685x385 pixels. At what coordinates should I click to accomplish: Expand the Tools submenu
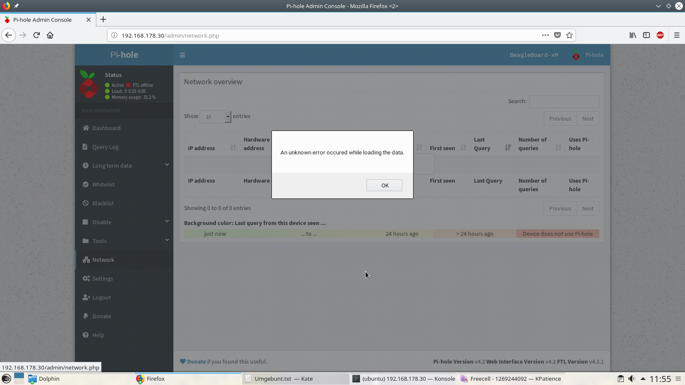click(x=124, y=241)
